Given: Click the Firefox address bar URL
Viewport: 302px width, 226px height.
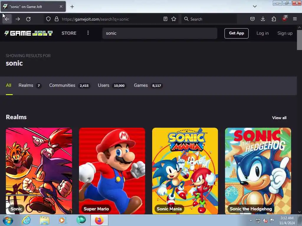Looking at the screenshot, I should click(x=95, y=19).
